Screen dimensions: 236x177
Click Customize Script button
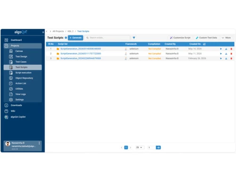[180, 38]
